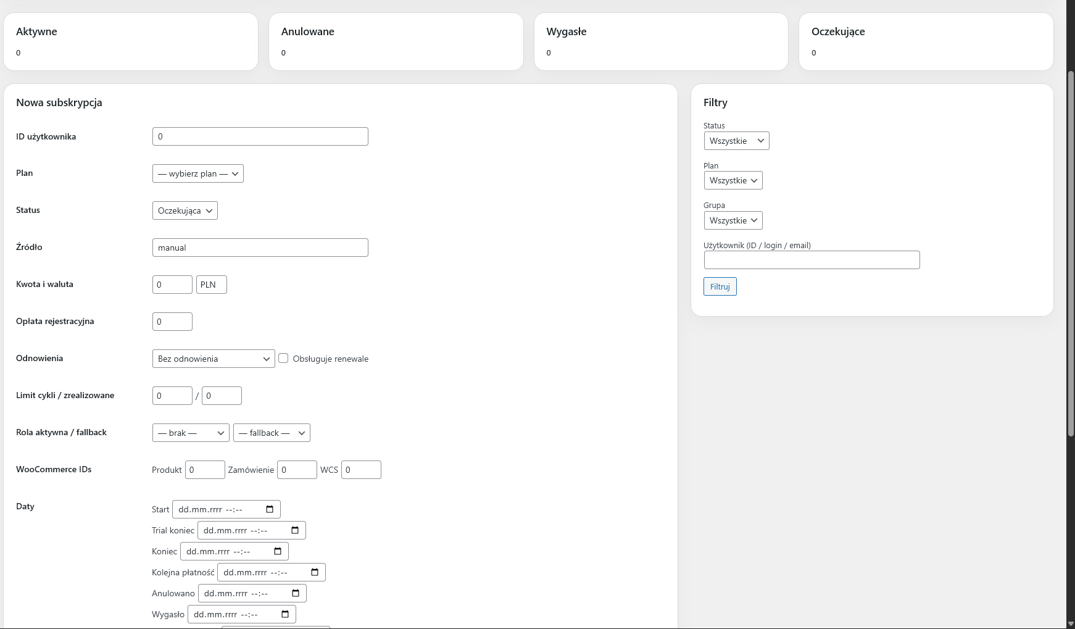Open the Status dropdown showing Oczekująca
This screenshot has width=1075, height=629.
click(185, 210)
